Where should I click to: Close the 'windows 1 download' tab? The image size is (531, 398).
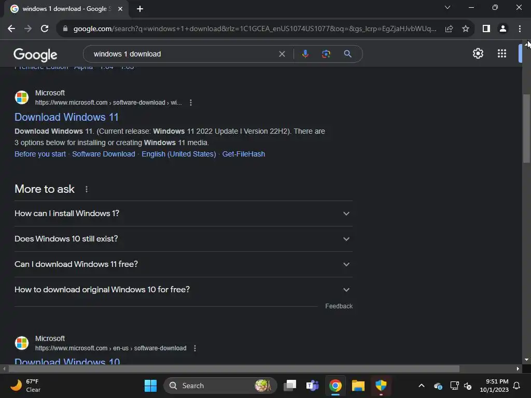[x=120, y=9]
